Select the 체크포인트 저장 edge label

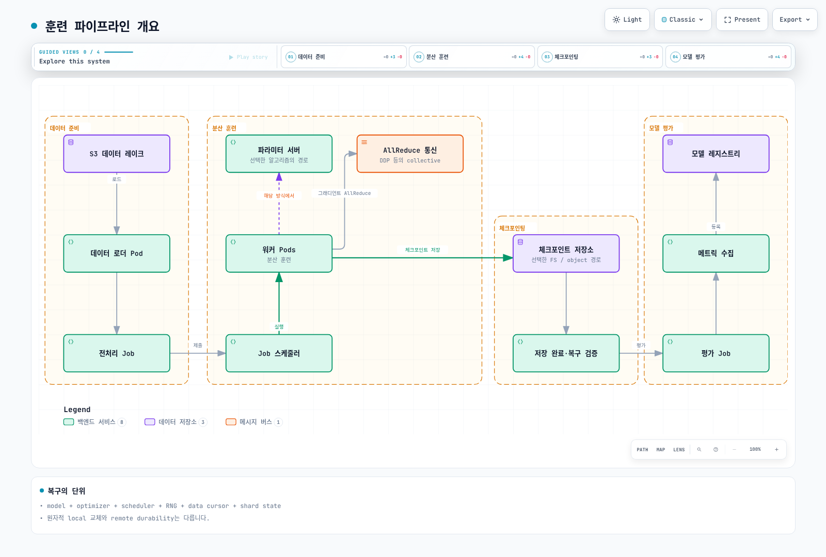[x=422, y=250]
